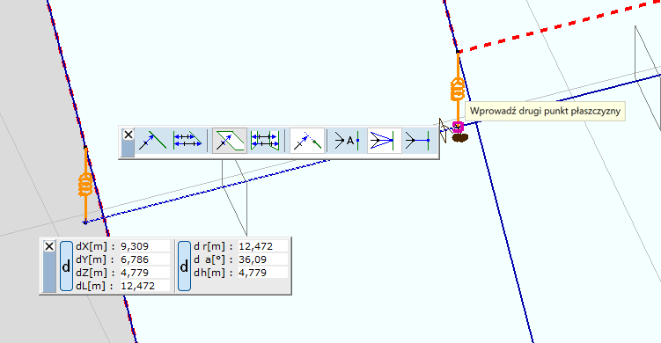The image size is (661, 343).
Task: Toggle the polar 'd' relative mode button
Action: pyautogui.click(x=184, y=266)
